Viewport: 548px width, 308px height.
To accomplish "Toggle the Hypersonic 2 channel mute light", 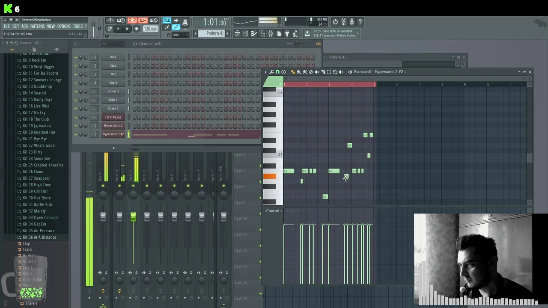I will (x=76, y=126).
